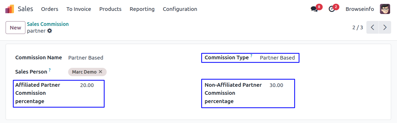397x123 pixels.
Task: Open the discuss messages chat icon
Action: point(314,9)
